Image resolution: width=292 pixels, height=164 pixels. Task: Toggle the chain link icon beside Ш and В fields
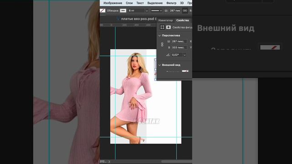click(x=162, y=45)
